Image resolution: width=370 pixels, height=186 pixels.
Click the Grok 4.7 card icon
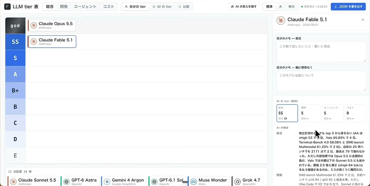pos(238,182)
